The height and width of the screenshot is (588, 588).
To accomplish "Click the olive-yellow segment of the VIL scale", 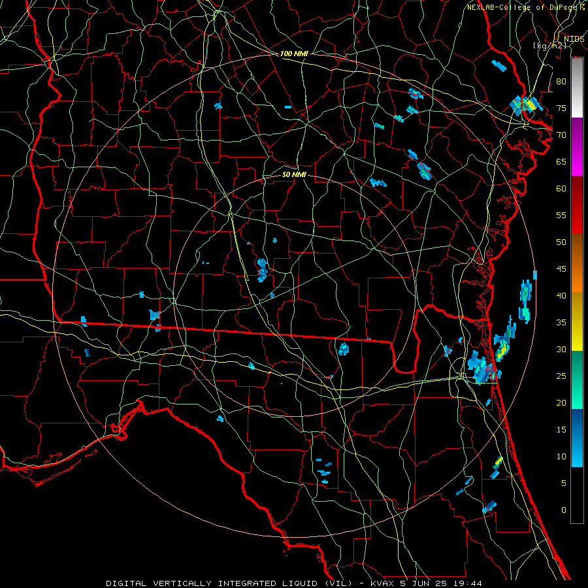I will tap(577, 321).
